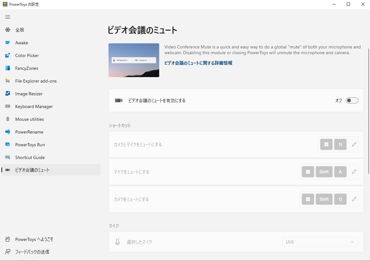The image size is (370, 261).
Task: Click the ビデオ会議のミュート page title
Action: [x=142, y=30]
